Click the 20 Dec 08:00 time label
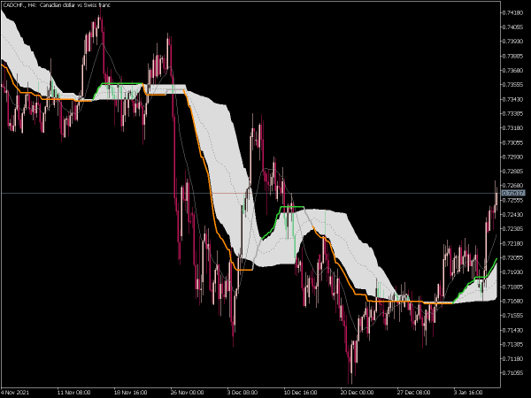 tap(356, 390)
